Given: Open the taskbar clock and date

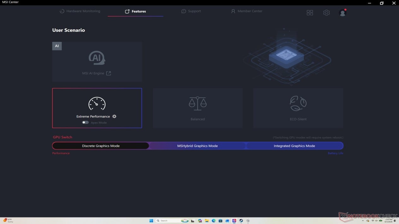Looking at the screenshot, I should 389,221.
